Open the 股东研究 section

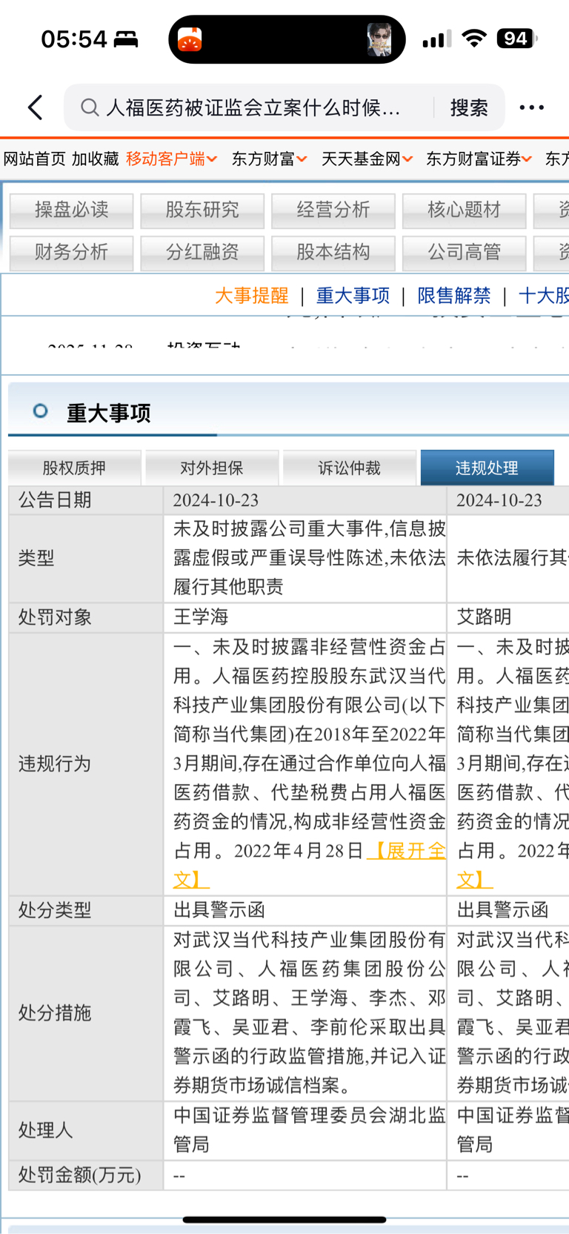(202, 210)
